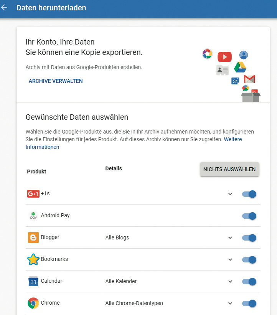Click the Calendar product icon
This screenshot has width=277, height=315.
[x=33, y=281]
